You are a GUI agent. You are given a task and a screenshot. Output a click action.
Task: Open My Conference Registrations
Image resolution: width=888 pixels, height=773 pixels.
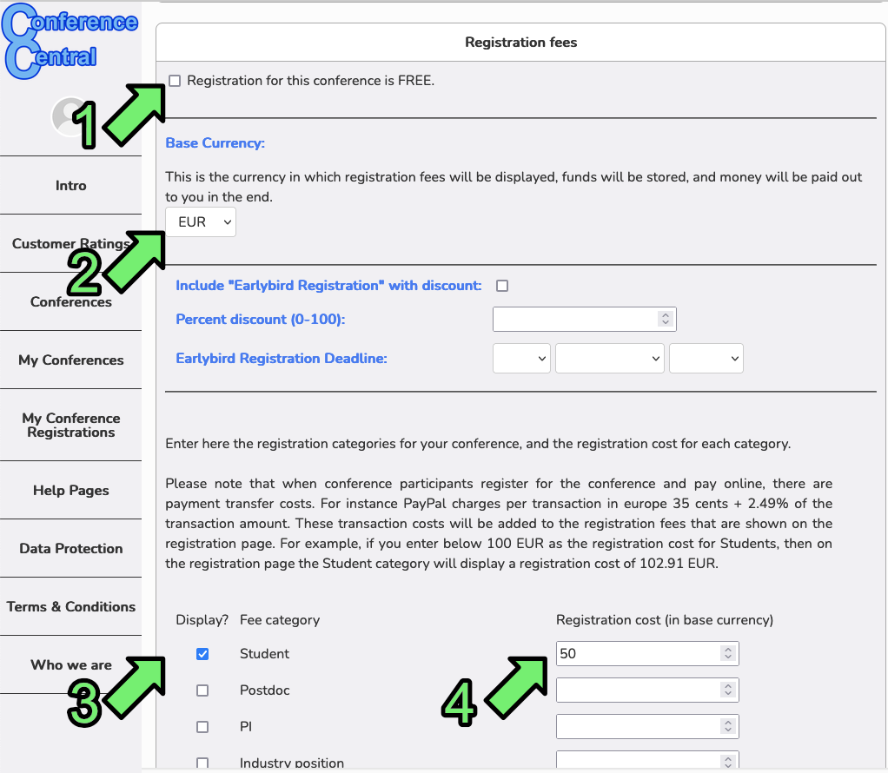[70, 426]
